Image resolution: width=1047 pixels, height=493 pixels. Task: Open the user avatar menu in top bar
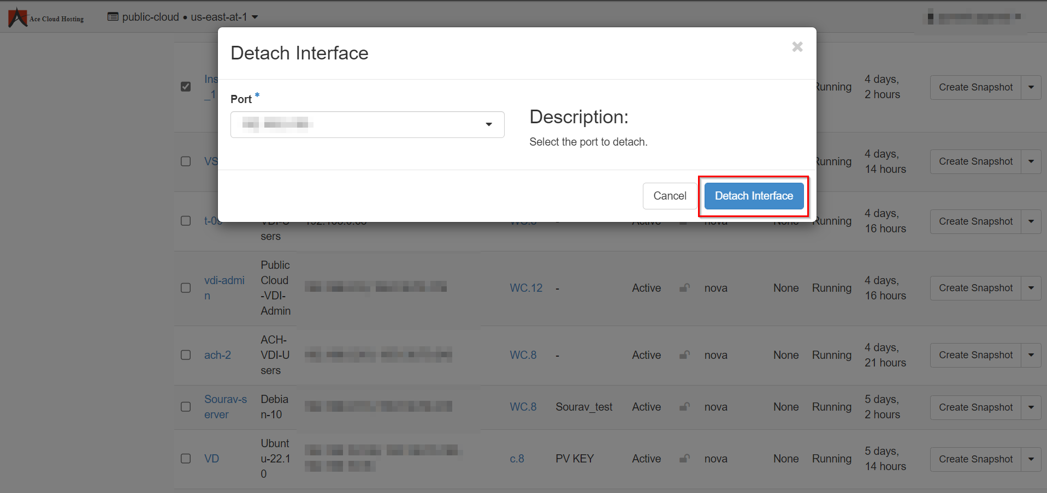(x=972, y=16)
